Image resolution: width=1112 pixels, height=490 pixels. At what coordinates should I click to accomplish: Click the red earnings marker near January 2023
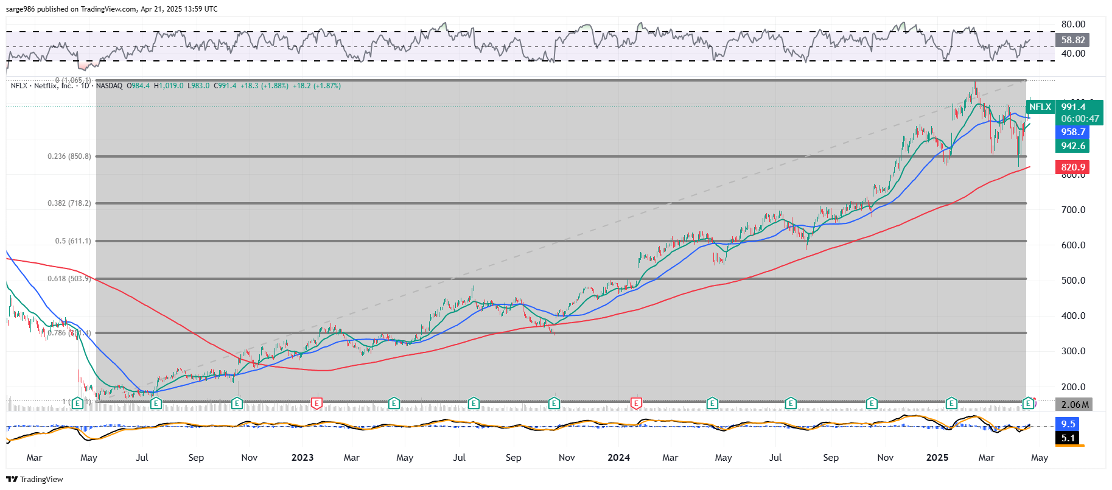coord(316,403)
